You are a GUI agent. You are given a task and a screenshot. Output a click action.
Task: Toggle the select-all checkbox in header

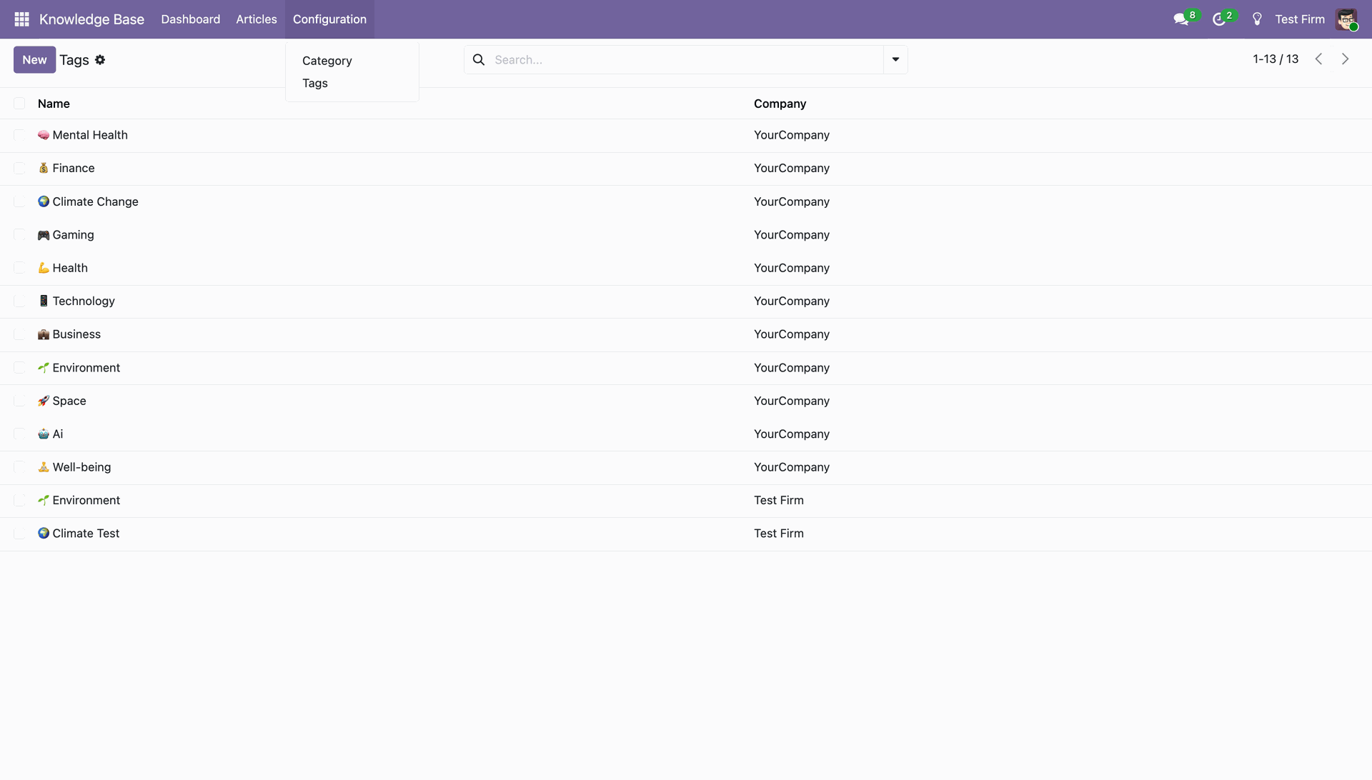pyautogui.click(x=19, y=104)
